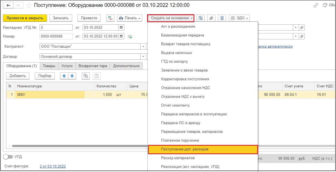Click the Провести и закрыть button
Image resolution: width=336 pixels, height=172 pixels.
[25, 18]
